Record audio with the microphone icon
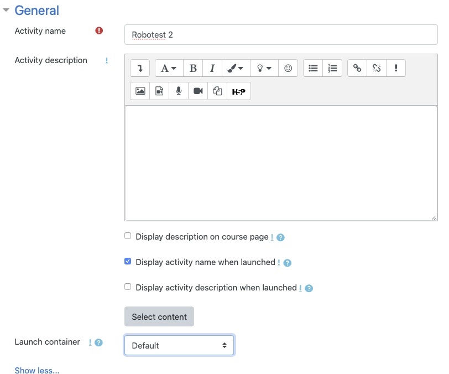 [x=179, y=91]
